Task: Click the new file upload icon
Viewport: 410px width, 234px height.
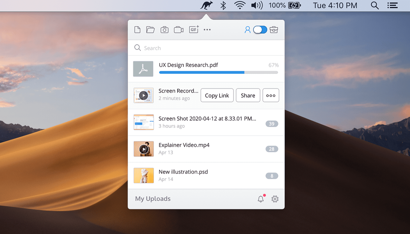Action: 137,30
